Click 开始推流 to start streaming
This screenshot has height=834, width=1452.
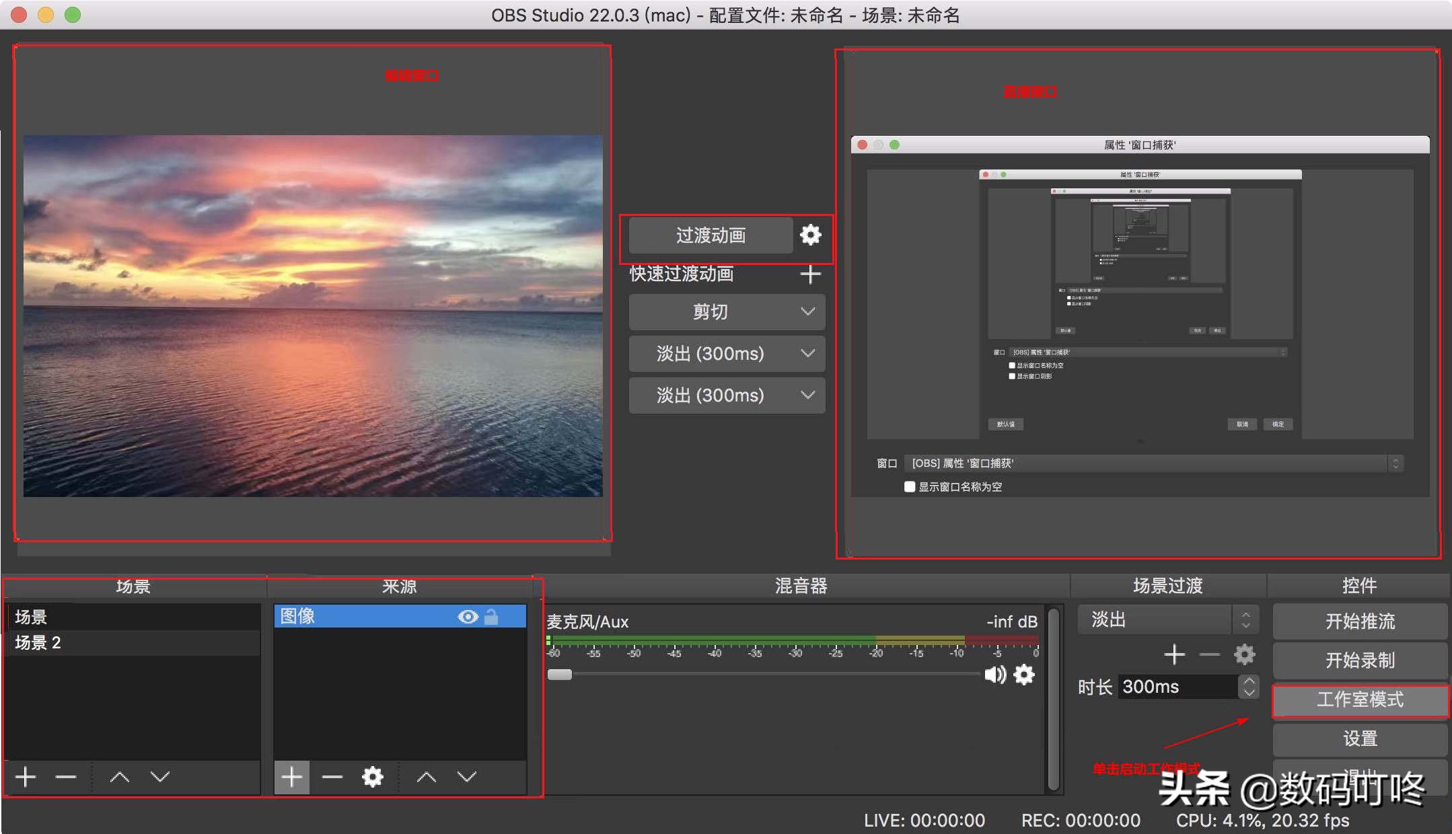1359,621
